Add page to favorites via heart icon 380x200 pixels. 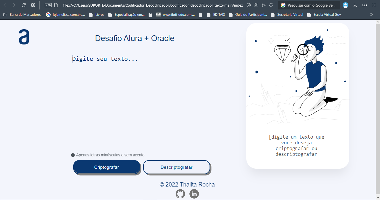271,5
